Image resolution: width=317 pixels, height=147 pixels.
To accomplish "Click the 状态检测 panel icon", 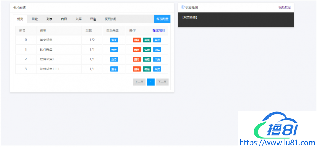I will point(183,7).
